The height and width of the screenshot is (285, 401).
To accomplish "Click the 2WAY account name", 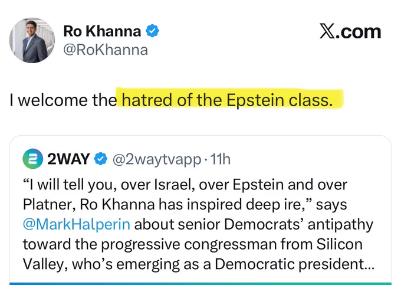I will point(68,159).
